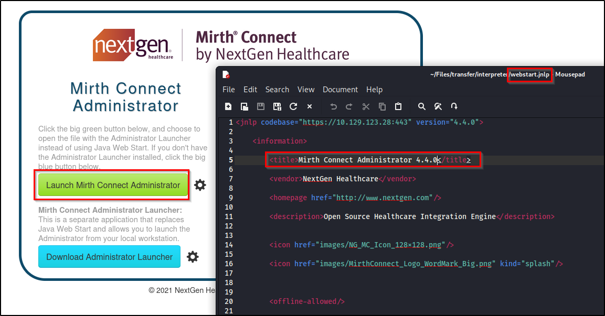Click codebase URL https://10.129.123.28:443 in editor
605x316 pixels.
(x=355, y=122)
